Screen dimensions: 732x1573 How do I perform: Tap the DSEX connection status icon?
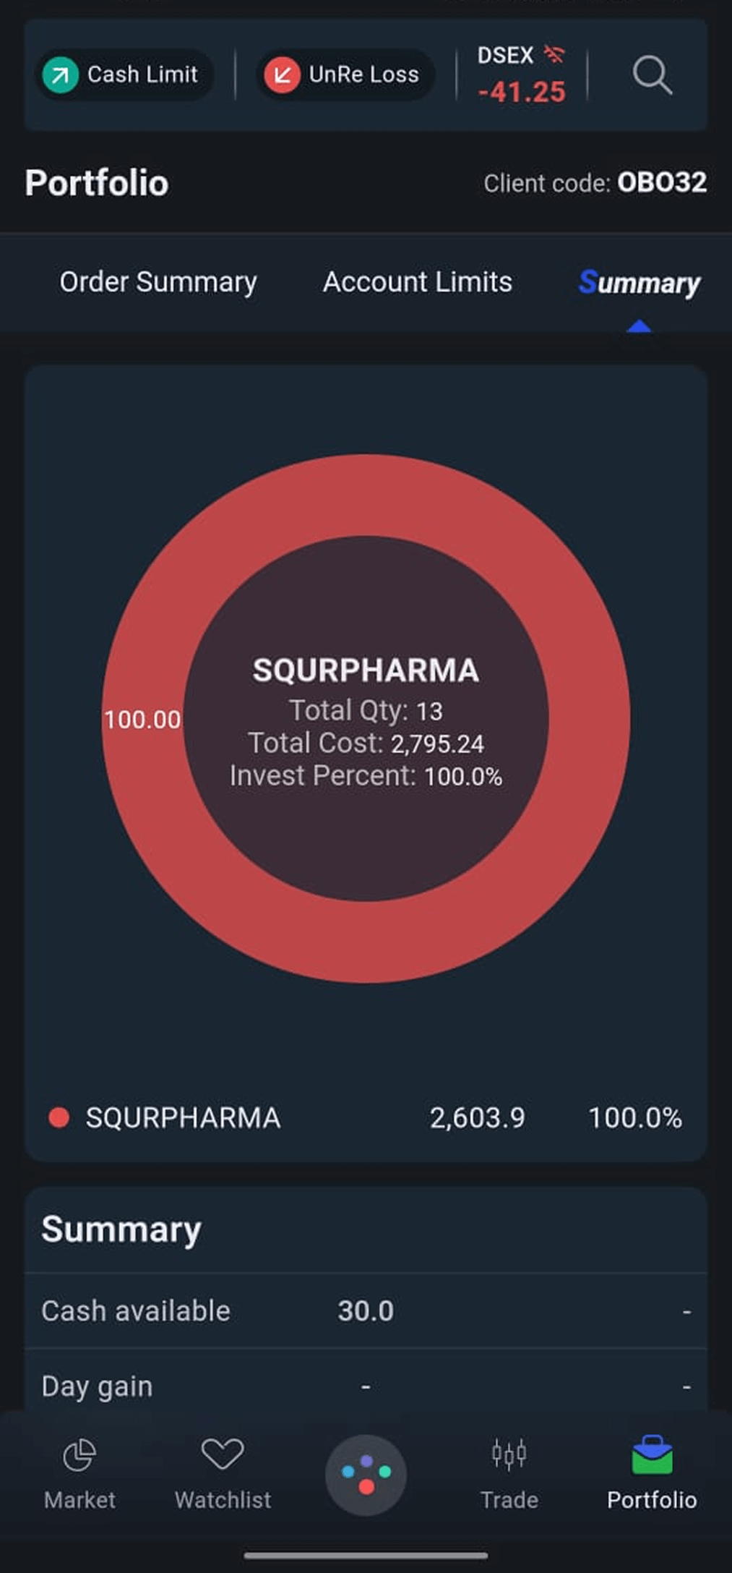tap(554, 54)
